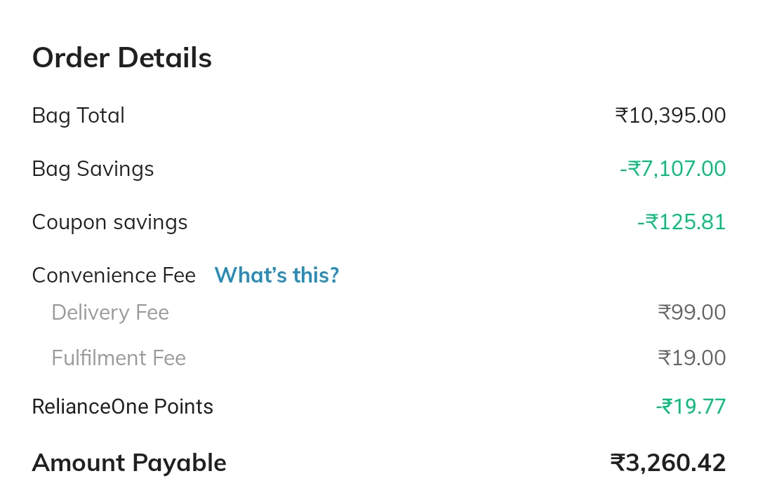Click the Order Details heading
Viewport: 758px width, 483px height.
[121, 57]
